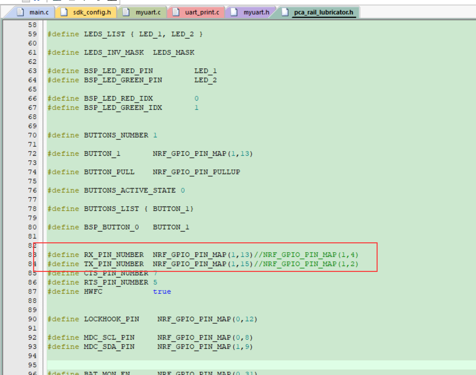
Task: Click the BUTTONS_LIST macro name
Action: pos(112,209)
